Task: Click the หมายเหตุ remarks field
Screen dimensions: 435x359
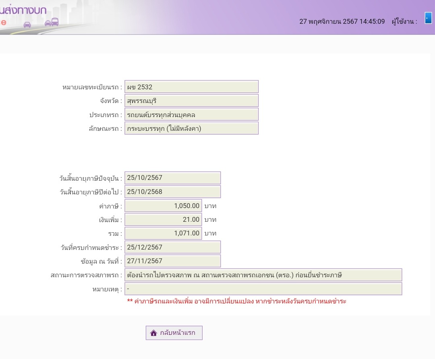Action: coord(263,289)
